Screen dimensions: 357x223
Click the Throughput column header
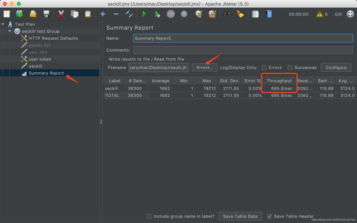[x=279, y=81]
